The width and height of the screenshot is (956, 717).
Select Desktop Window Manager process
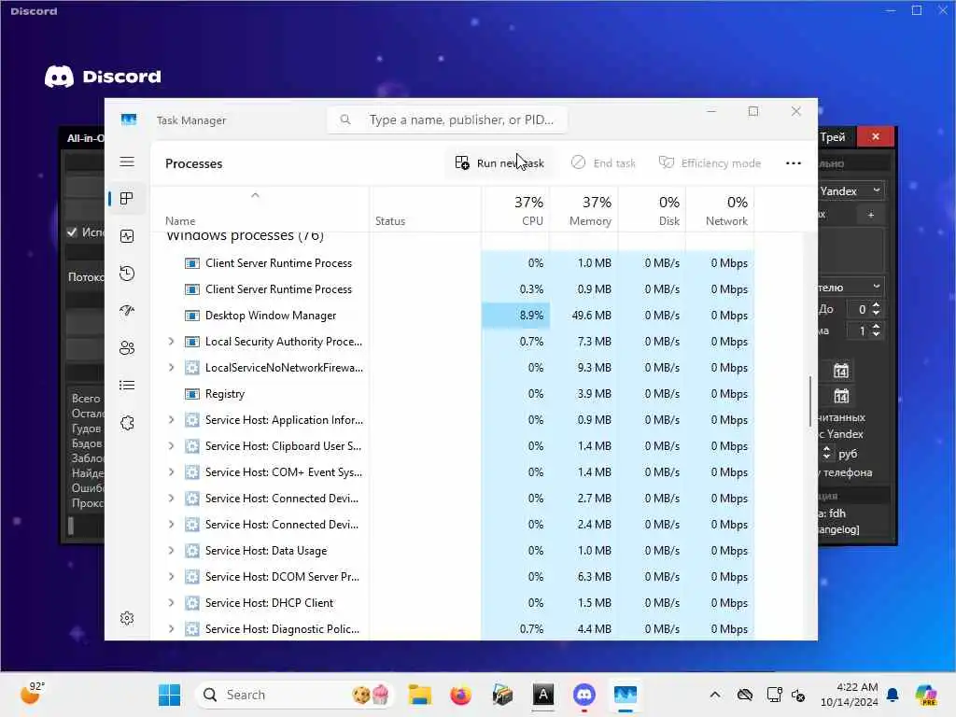point(453,316)
